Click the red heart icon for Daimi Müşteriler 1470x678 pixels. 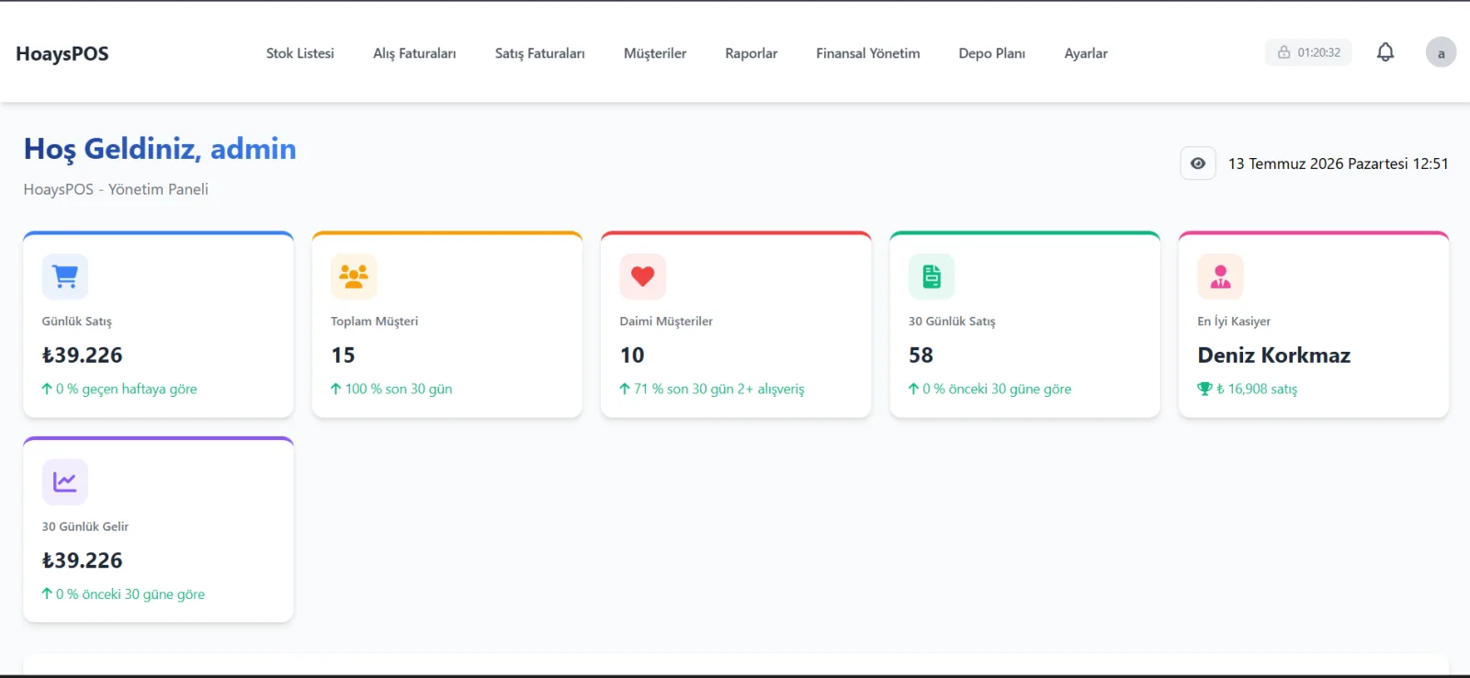point(643,277)
